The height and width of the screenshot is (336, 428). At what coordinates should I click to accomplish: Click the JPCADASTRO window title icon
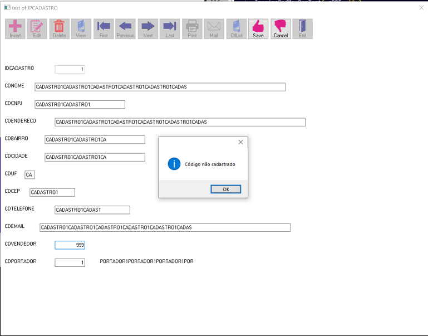coord(7,8)
